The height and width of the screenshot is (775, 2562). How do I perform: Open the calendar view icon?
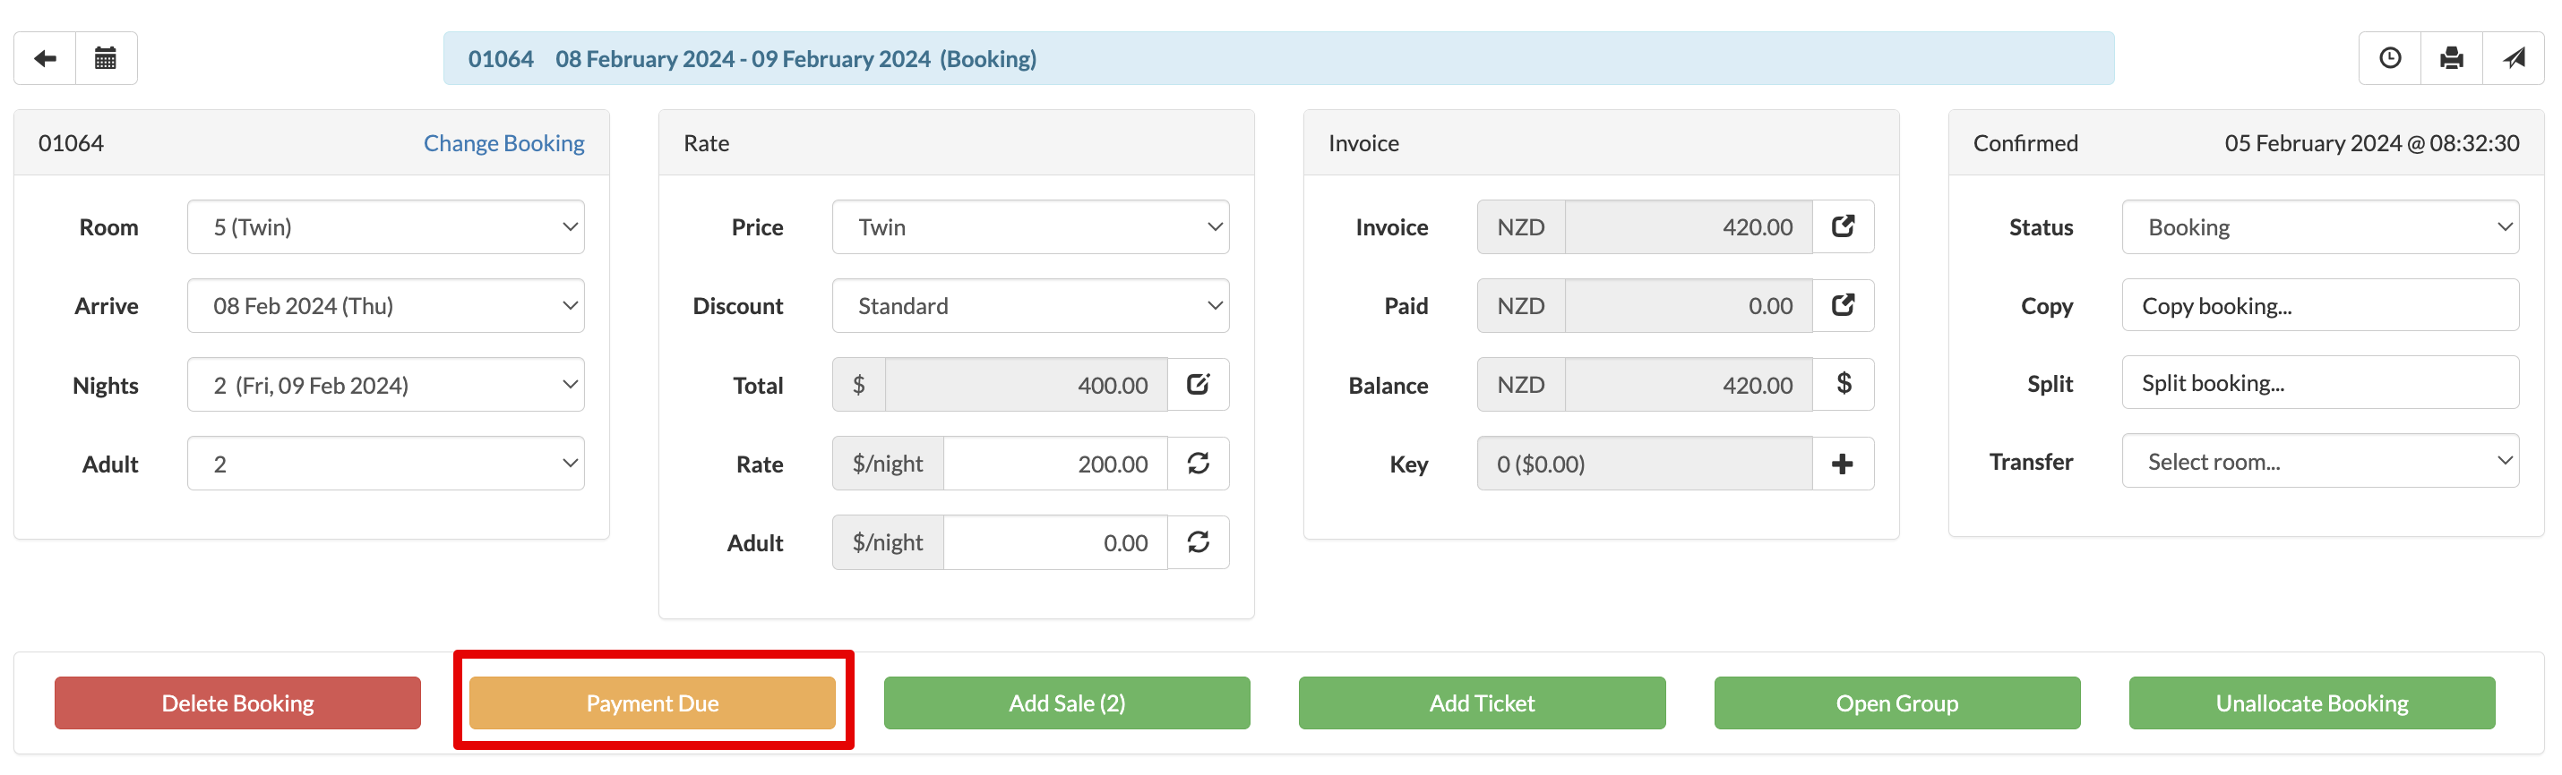tap(106, 59)
